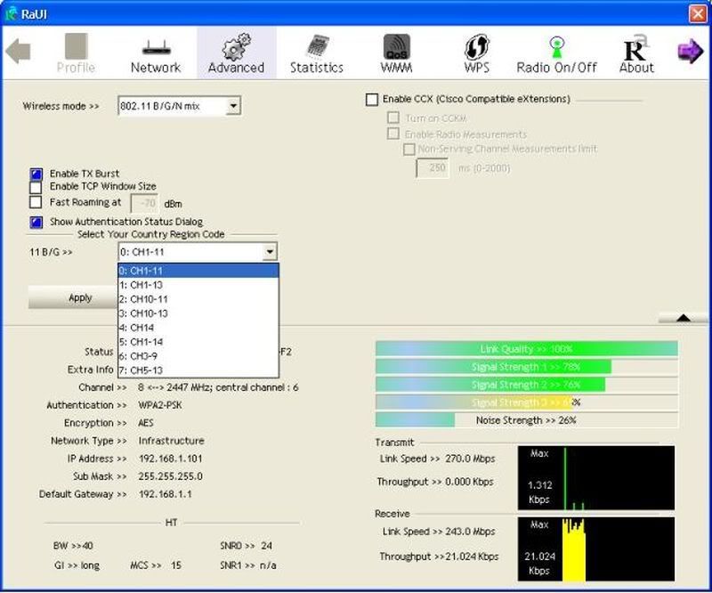Click the Receive throughput graph

point(595,548)
